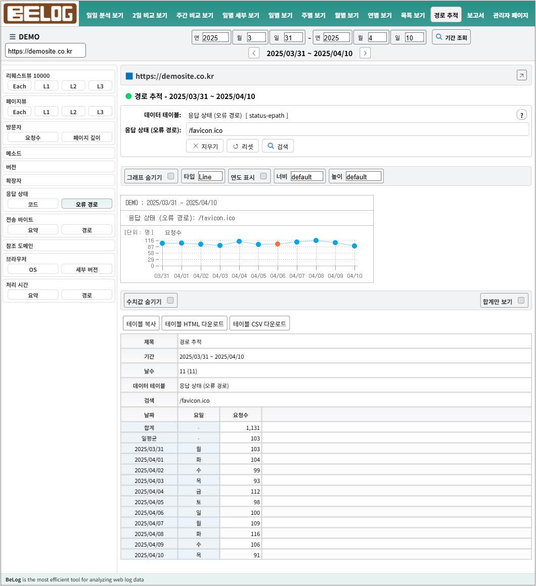The height and width of the screenshot is (586, 536).
Task: Open the 타입 Line dropdown
Action: [210, 176]
